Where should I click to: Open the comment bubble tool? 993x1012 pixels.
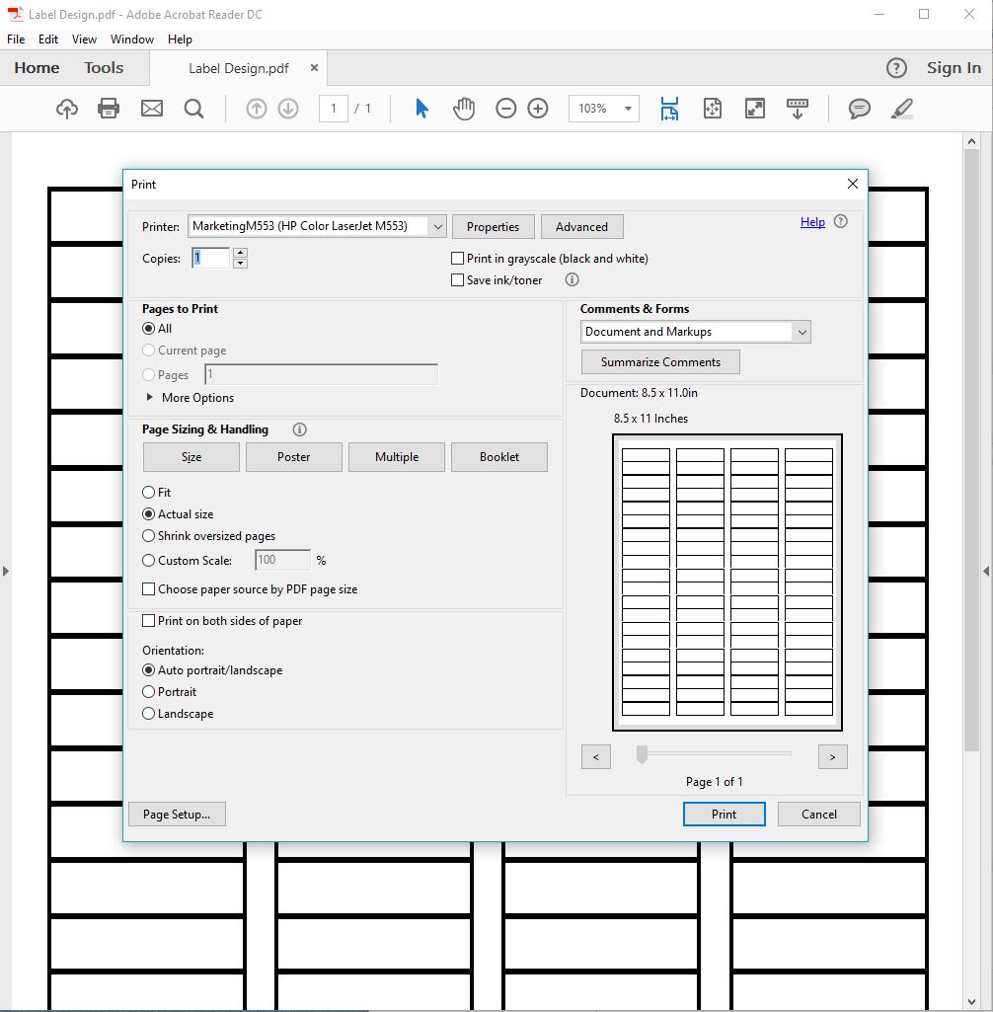point(860,109)
